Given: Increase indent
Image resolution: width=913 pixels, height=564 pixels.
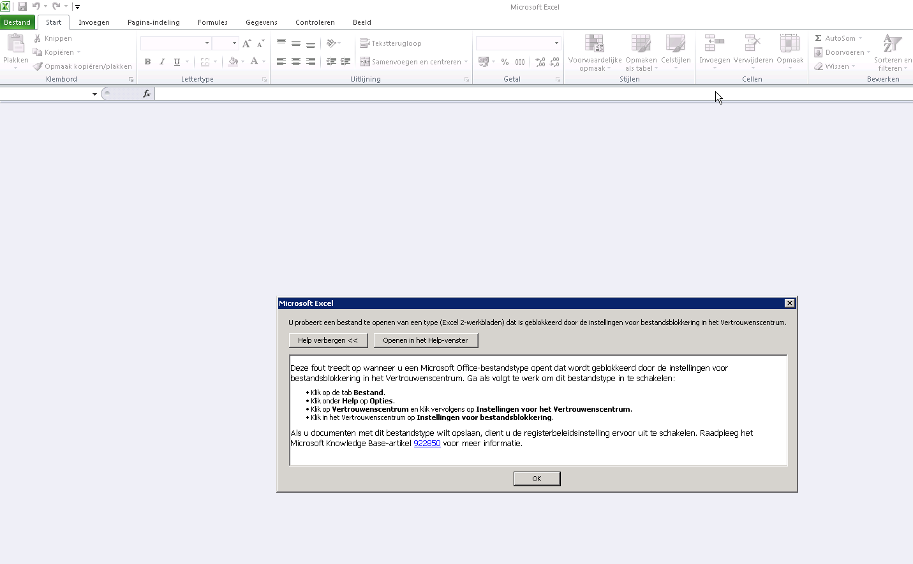Looking at the screenshot, I should [x=346, y=62].
